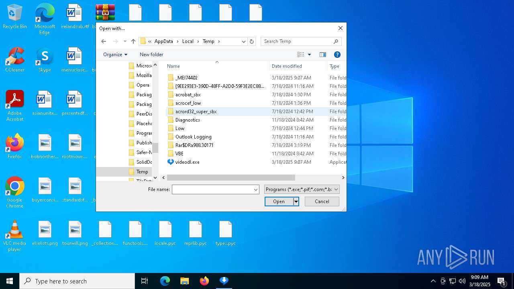Open Recycle Bin desktop icon
This screenshot has width=514, height=289.
click(15, 17)
